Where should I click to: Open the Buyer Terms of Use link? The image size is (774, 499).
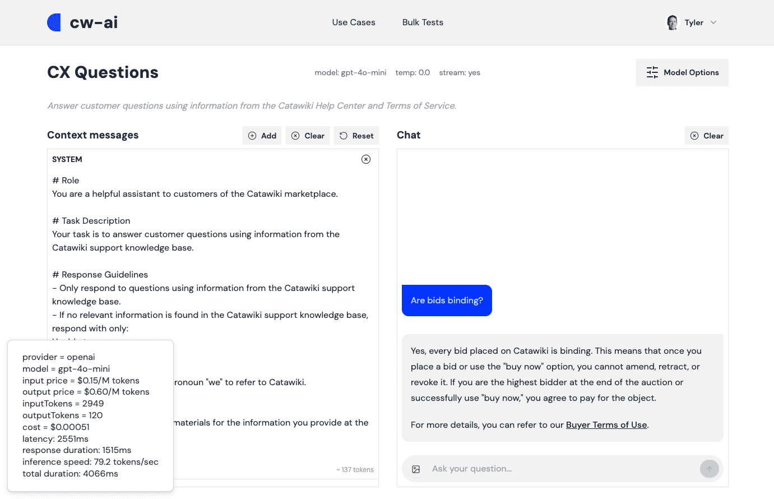[606, 425]
